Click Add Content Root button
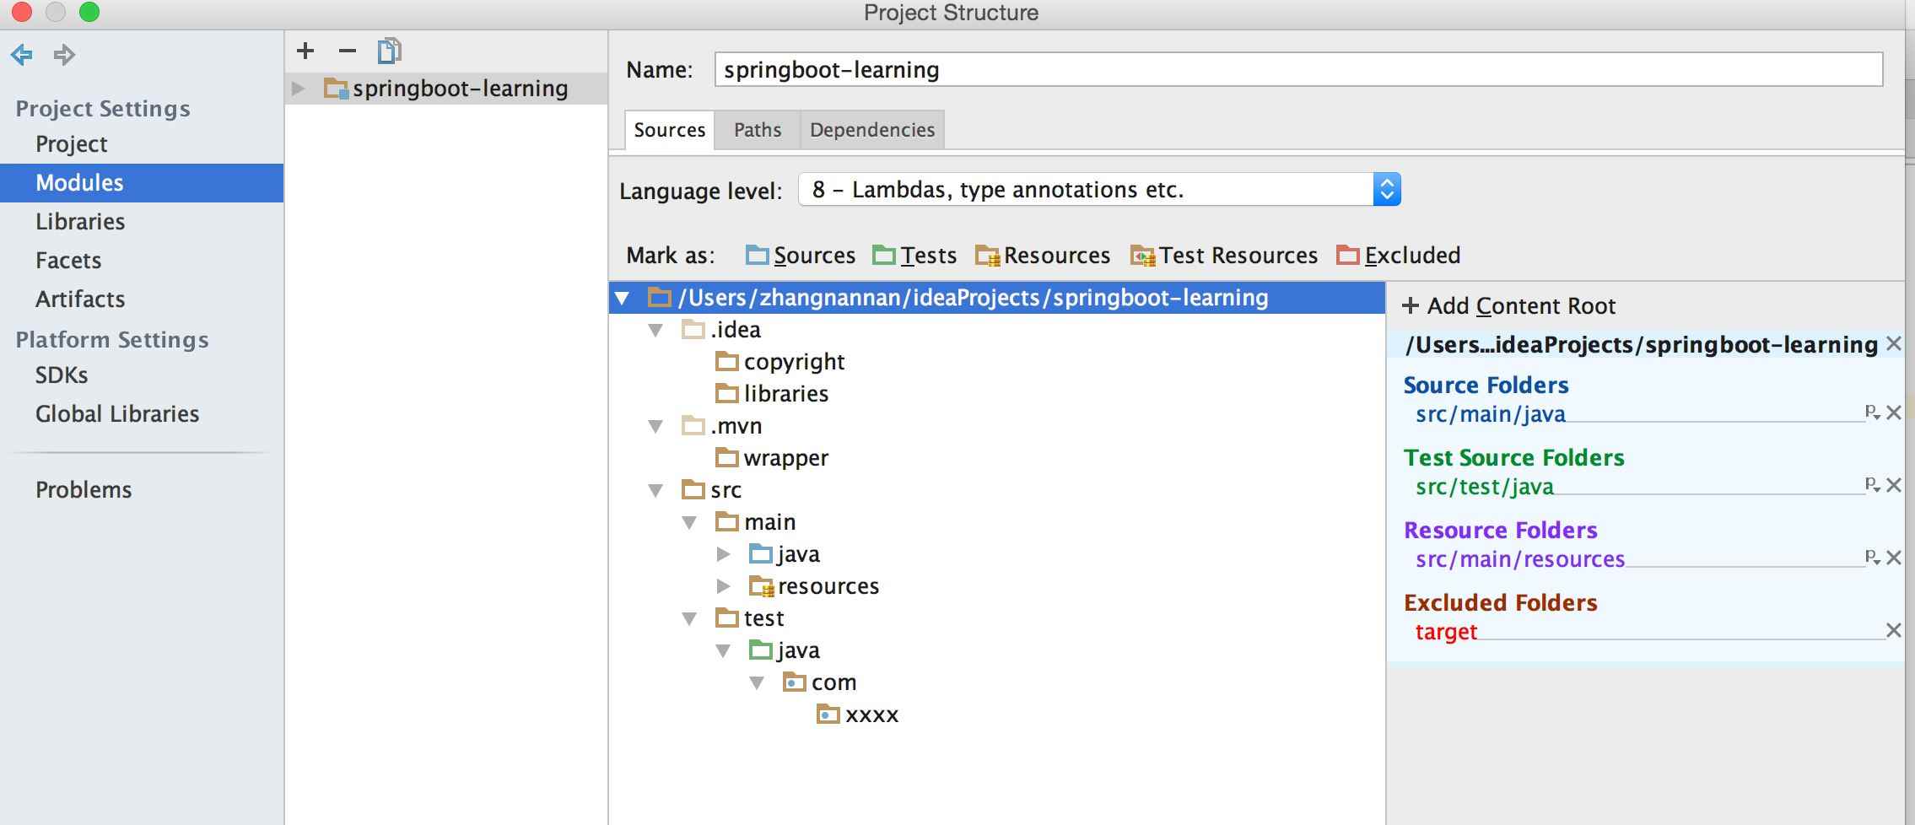1915x825 pixels. [1508, 306]
